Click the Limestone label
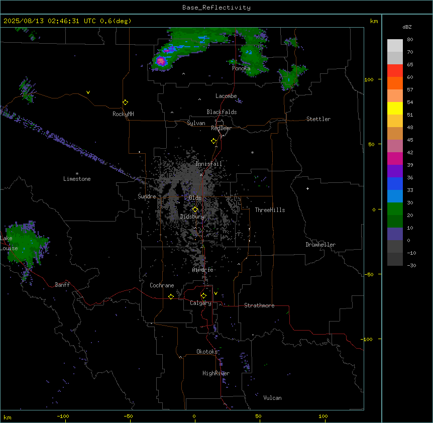This screenshot has height=423, width=433. [77, 179]
